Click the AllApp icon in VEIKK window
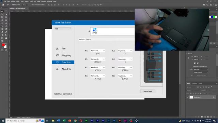 [x=95, y=30]
